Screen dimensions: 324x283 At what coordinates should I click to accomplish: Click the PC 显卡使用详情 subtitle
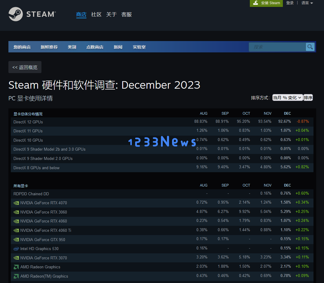pyautogui.click(x=31, y=98)
